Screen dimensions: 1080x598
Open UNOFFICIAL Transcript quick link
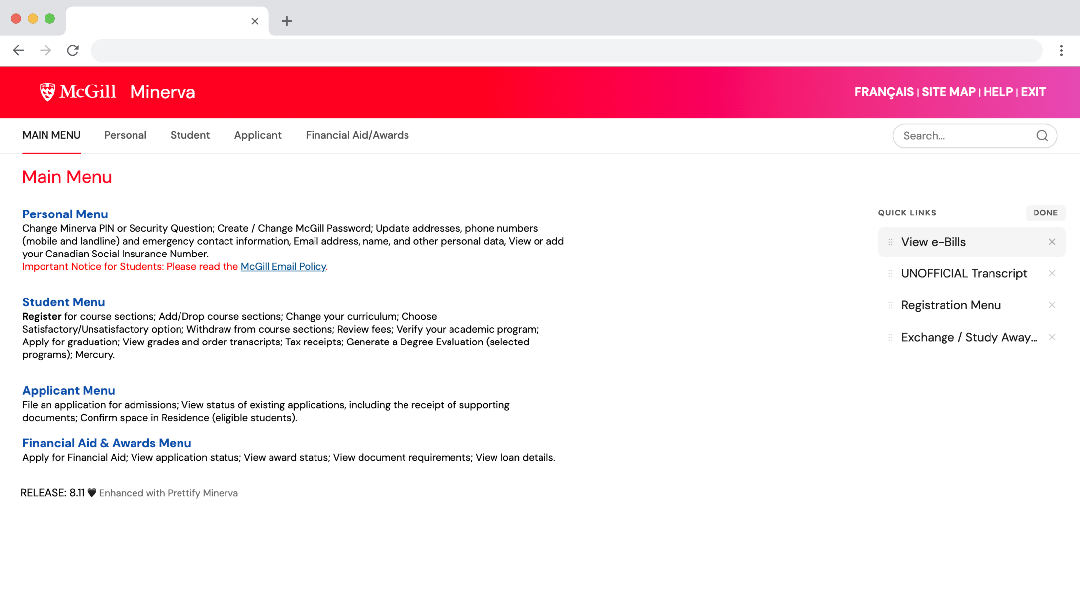click(x=964, y=273)
